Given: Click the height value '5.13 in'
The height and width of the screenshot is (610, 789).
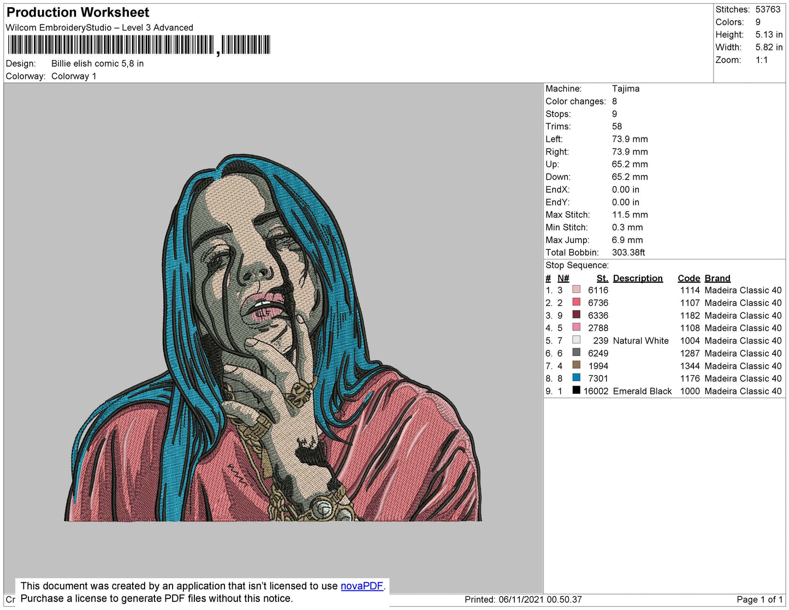Looking at the screenshot, I should coord(769,34).
